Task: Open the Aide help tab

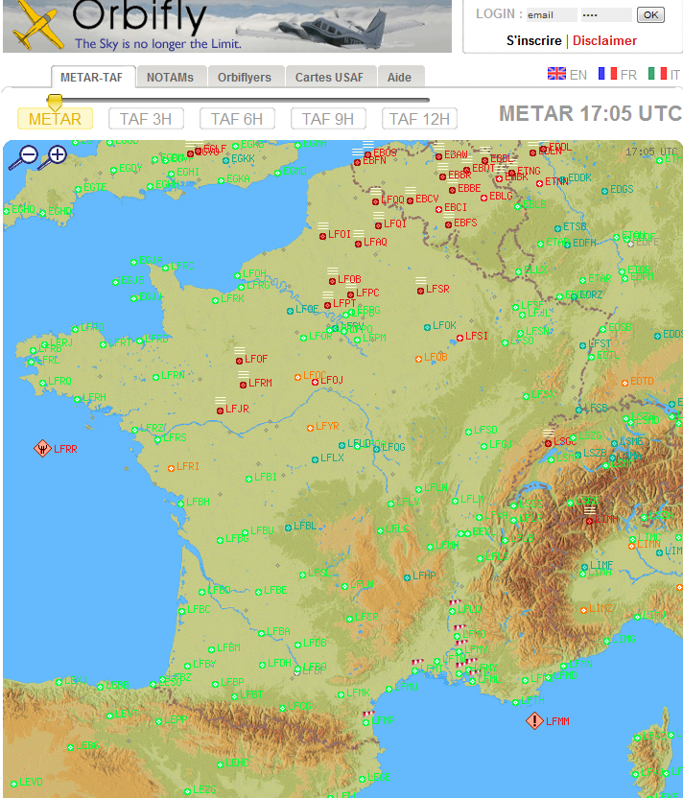Action: (399, 78)
